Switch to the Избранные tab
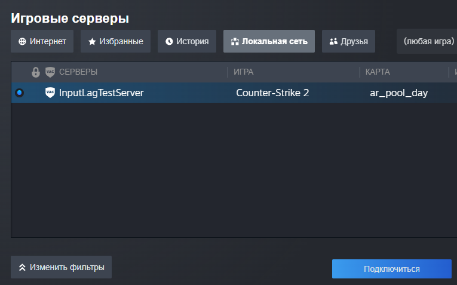Viewport: 457px width, 285px height. point(115,41)
